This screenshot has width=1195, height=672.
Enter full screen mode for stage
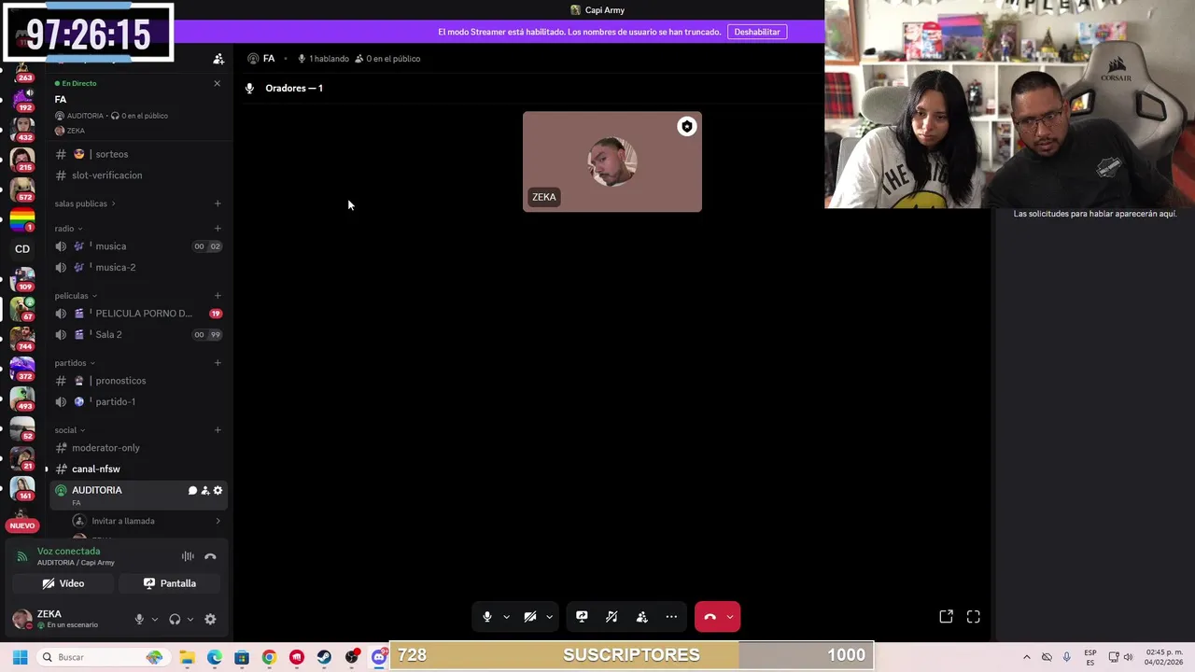pos(974,617)
